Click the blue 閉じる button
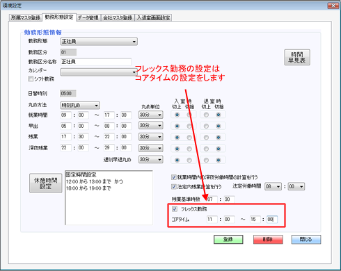 pyautogui.click(x=306, y=240)
